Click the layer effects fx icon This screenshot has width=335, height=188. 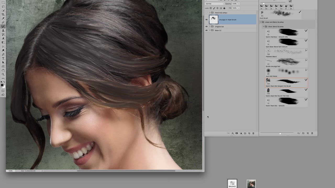click(x=232, y=133)
